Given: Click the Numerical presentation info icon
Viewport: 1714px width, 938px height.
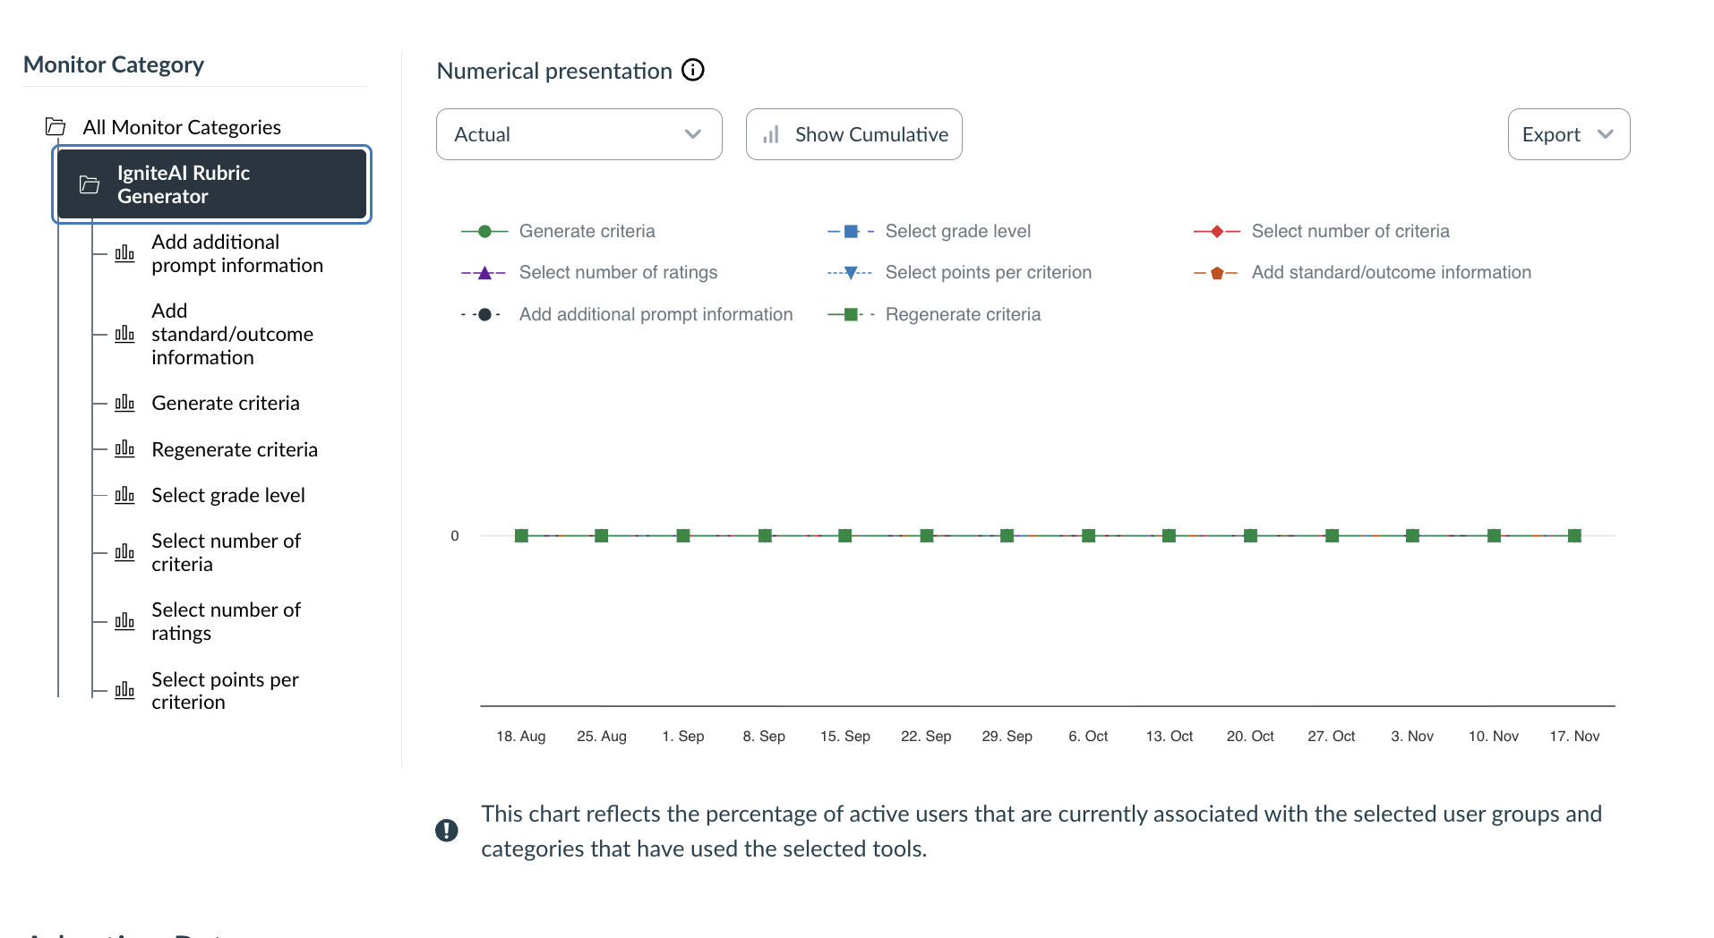Looking at the screenshot, I should [x=693, y=70].
